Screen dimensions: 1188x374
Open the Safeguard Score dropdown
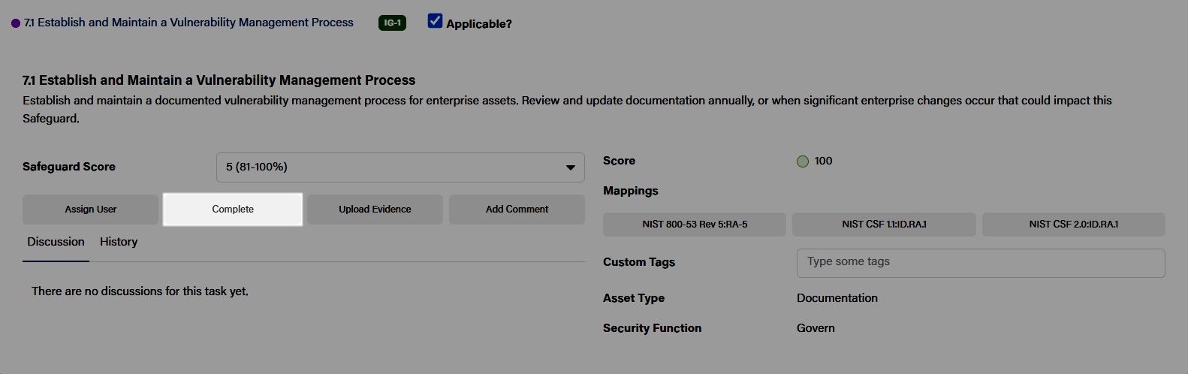(400, 167)
